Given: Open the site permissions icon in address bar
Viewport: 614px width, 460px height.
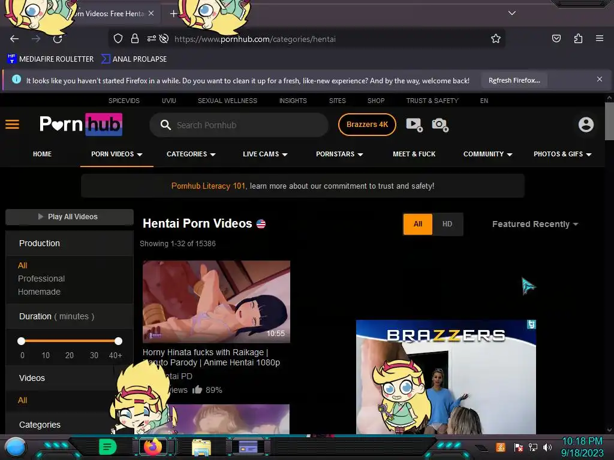Looking at the screenshot, I should pos(152,38).
